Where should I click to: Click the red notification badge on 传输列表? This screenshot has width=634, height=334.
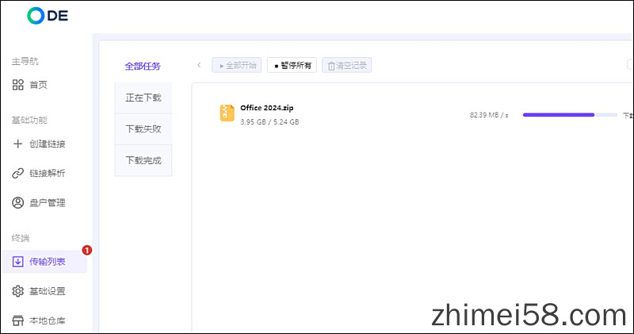point(87,250)
